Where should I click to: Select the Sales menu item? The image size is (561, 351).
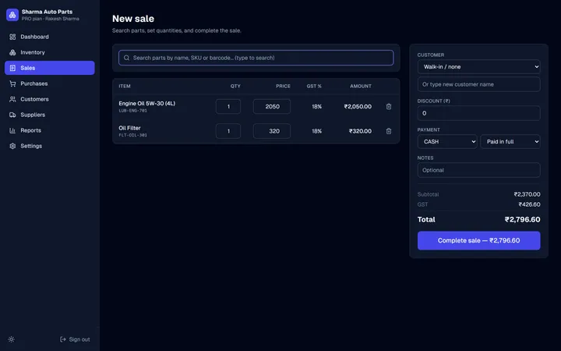[x=50, y=68]
